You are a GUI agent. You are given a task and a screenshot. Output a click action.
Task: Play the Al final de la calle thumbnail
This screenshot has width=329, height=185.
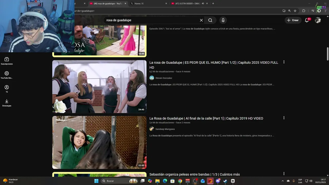click(x=99, y=142)
